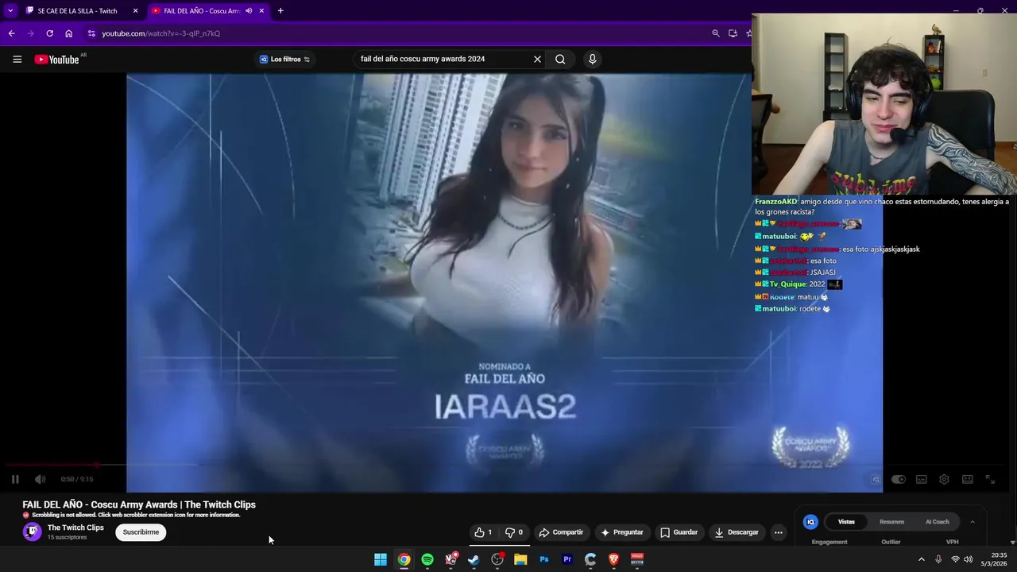Show hidden system tray icons
Image resolution: width=1017 pixels, height=572 pixels.
(x=921, y=559)
